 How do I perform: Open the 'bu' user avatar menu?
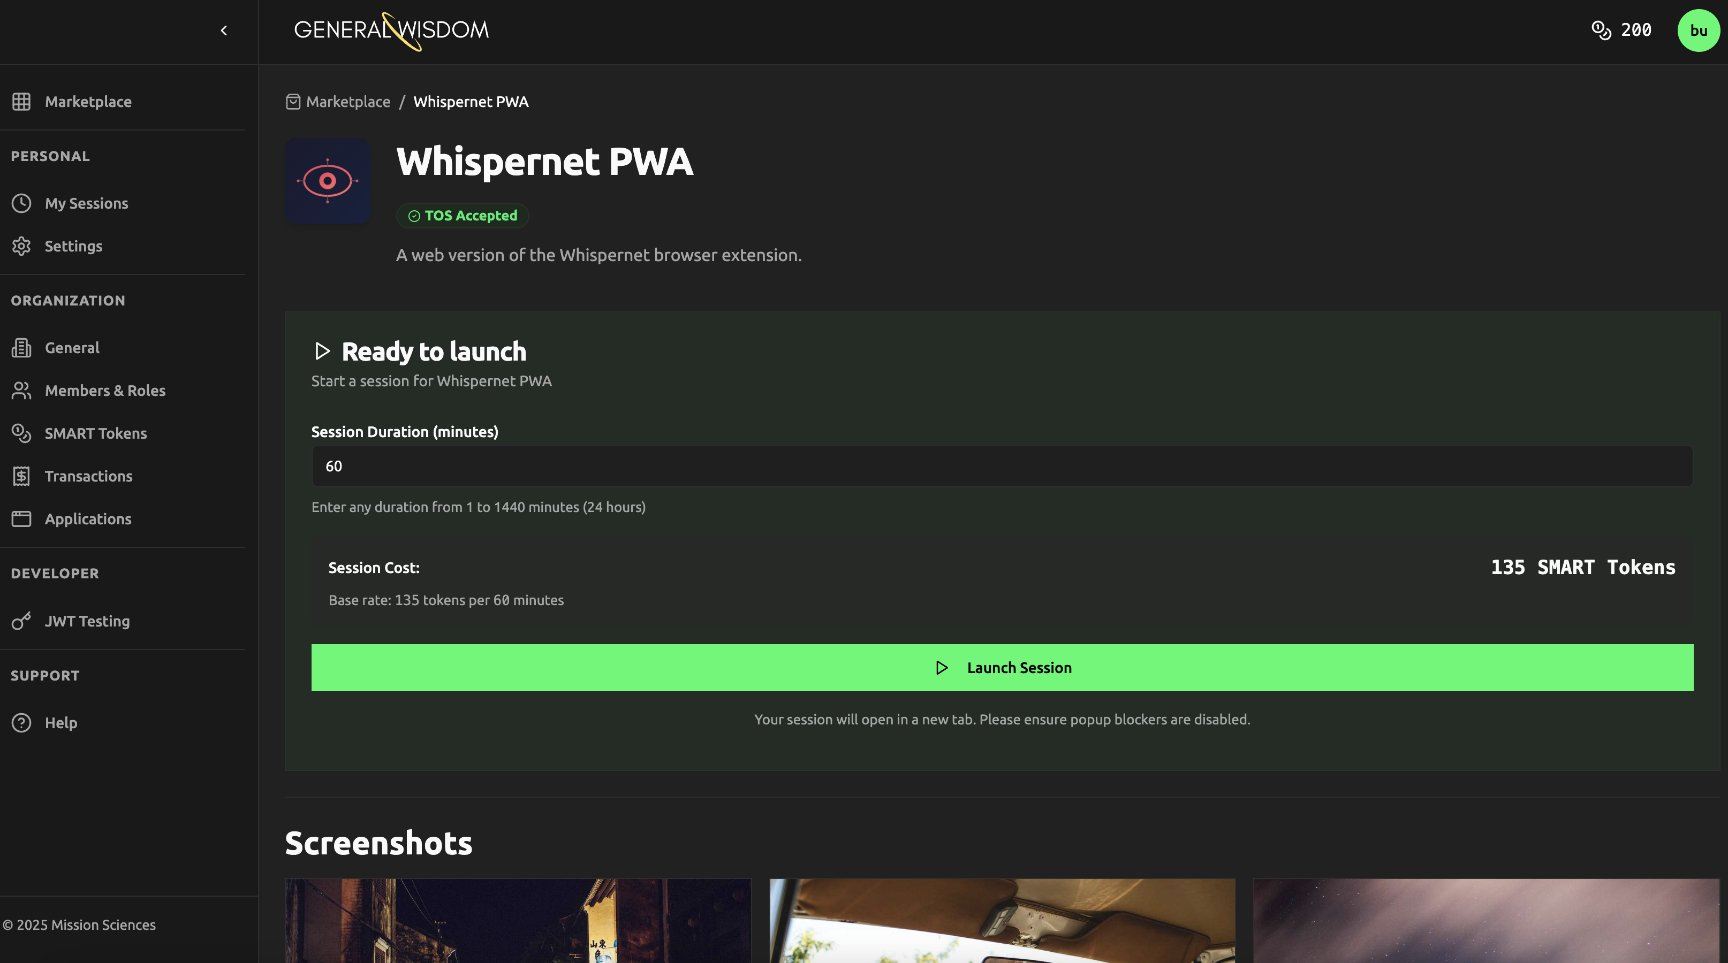pyautogui.click(x=1699, y=30)
